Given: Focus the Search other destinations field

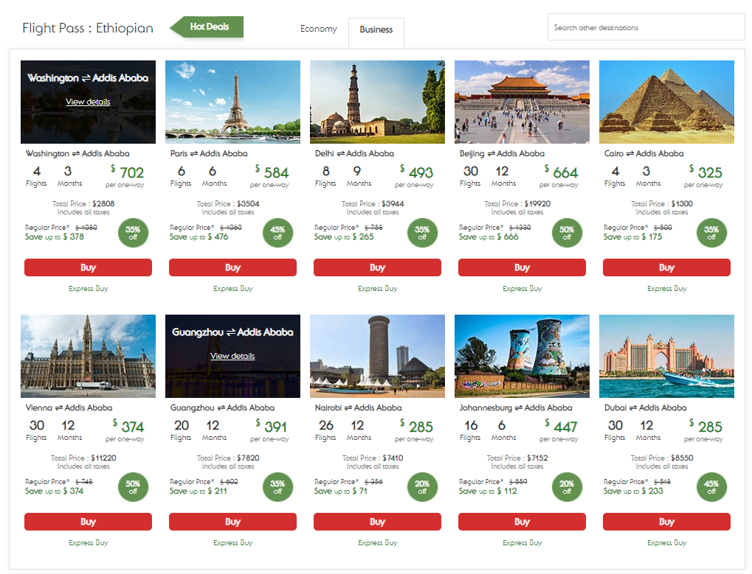Looking at the screenshot, I should coord(646,27).
